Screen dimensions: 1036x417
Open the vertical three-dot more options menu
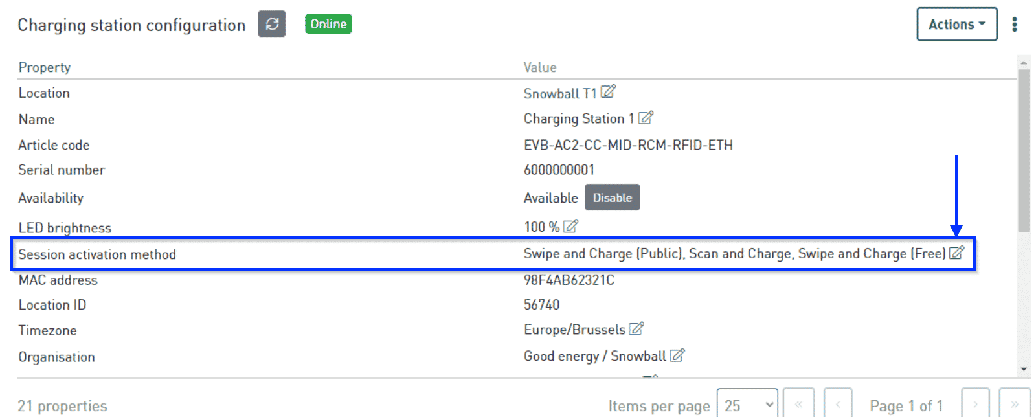coord(1015,25)
